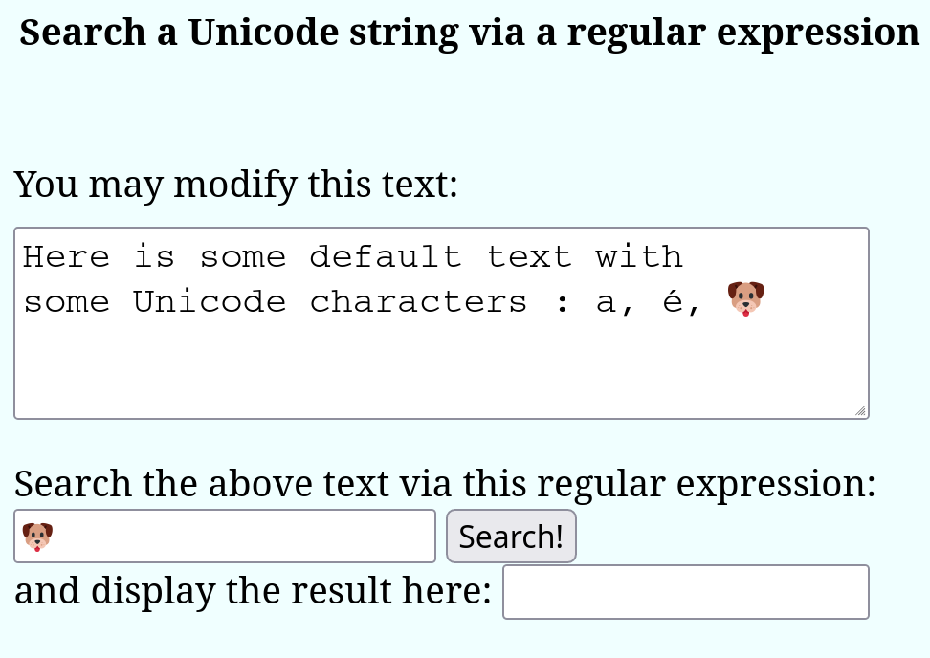Click the result display field
The width and height of the screenshot is (930, 658).
point(686,592)
